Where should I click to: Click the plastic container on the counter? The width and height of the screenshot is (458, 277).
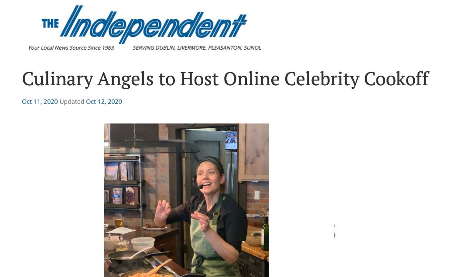tap(143, 244)
